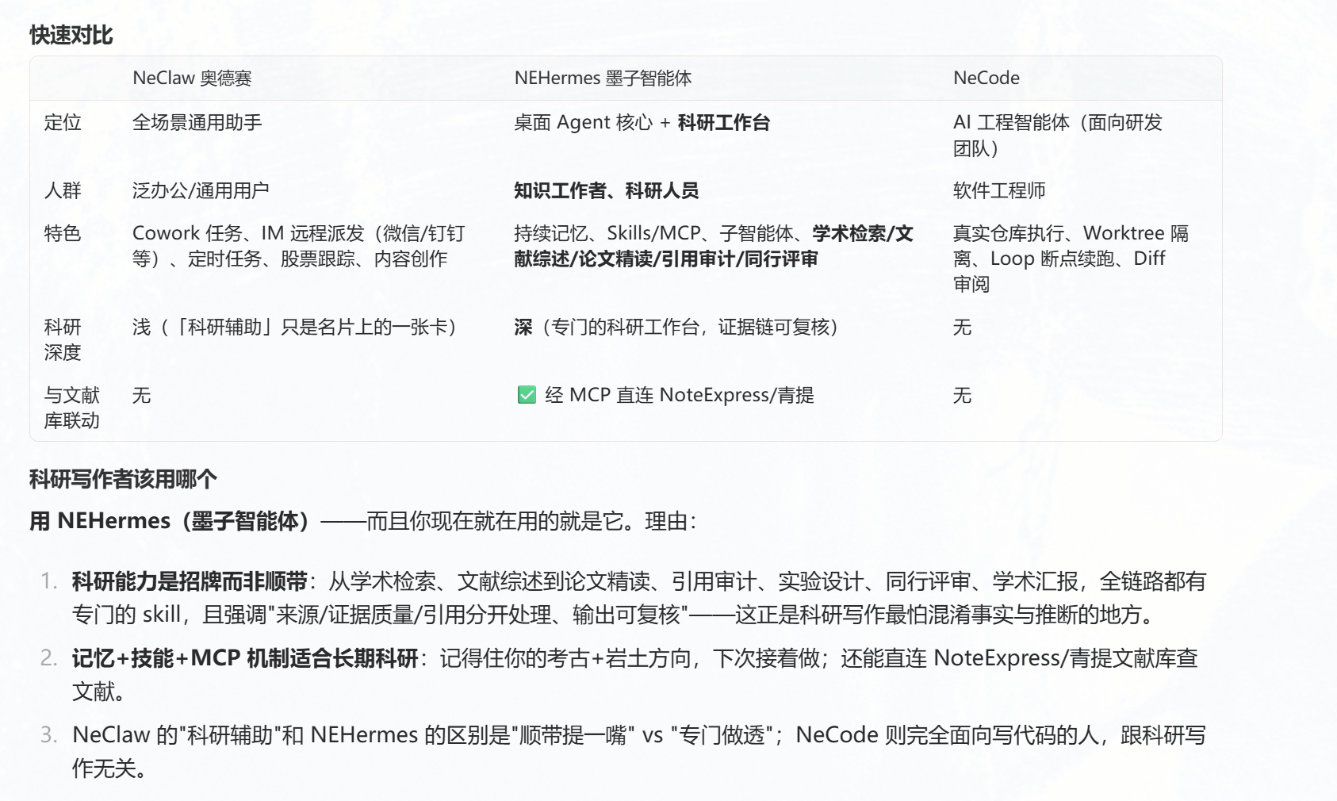Click the green checkmark before 经 MCP 直连

click(x=527, y=395)
